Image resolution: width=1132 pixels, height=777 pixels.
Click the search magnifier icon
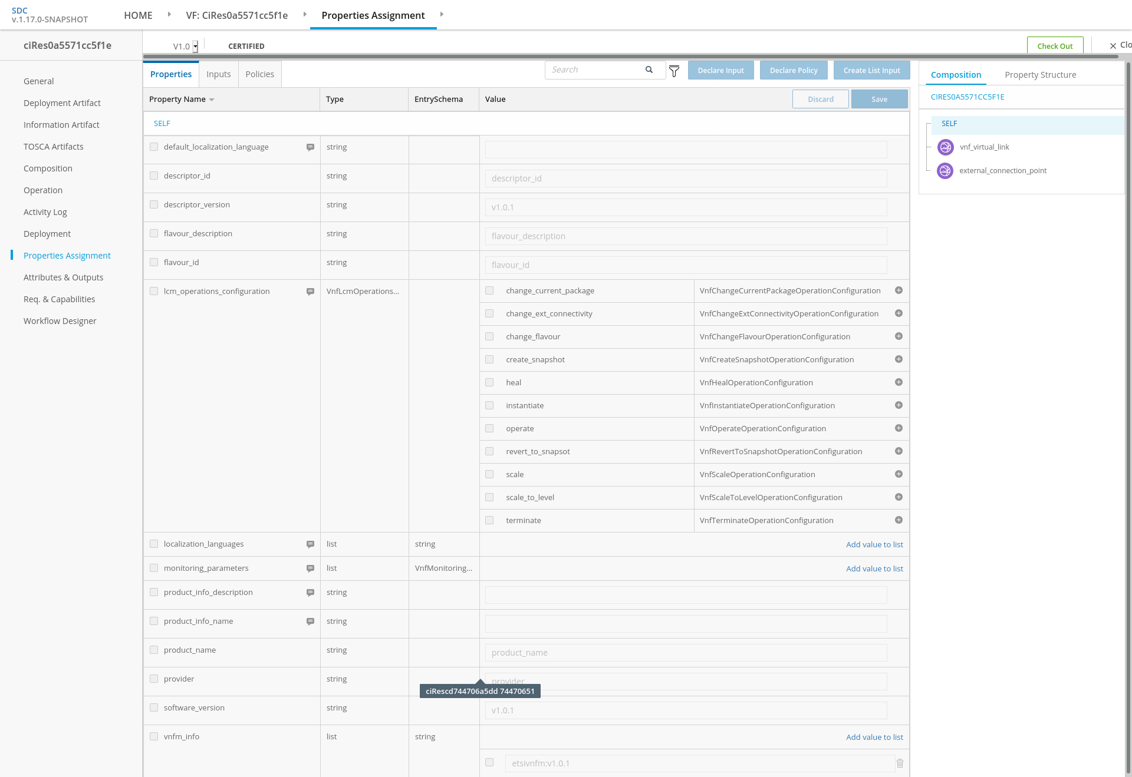click(649, 70)
